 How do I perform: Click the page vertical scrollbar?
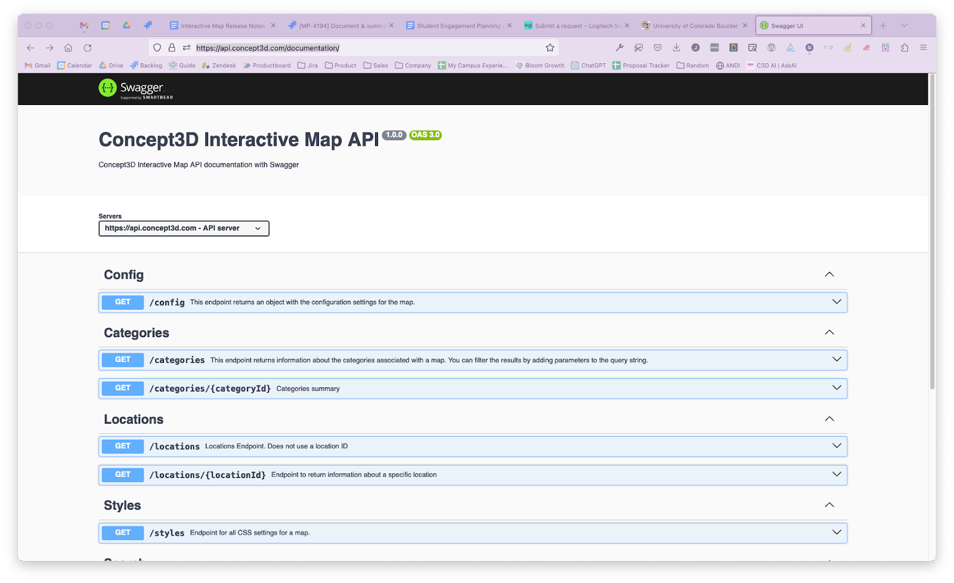[932, 233]
